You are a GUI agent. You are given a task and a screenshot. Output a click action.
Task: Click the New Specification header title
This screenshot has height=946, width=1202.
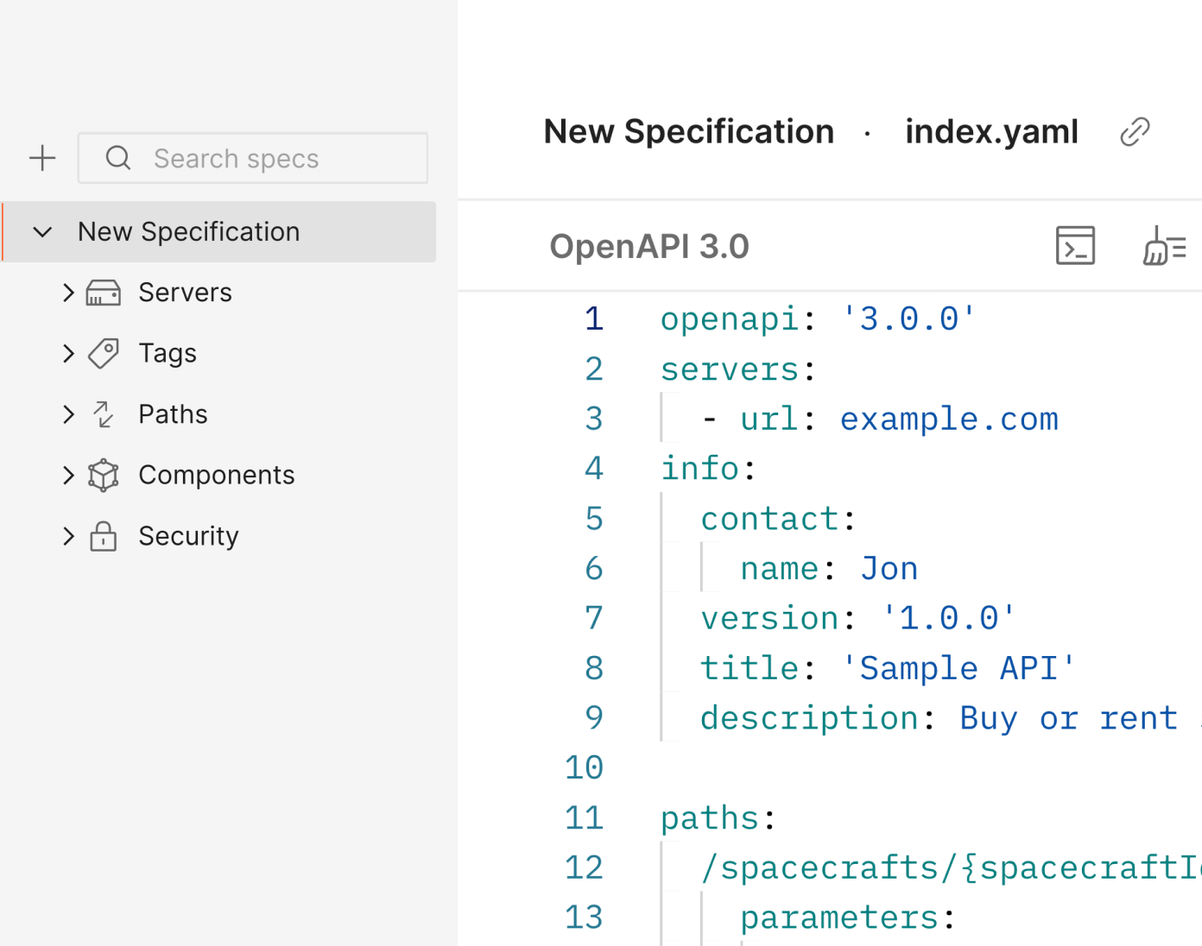pos(689,132)
